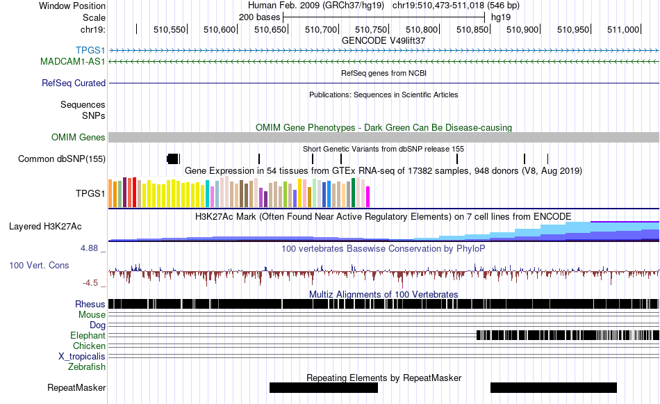Click the lime green GTEx expression bar
Image resolution: width=660 pixels, height=404 pixels.
(x=286, y=195)
